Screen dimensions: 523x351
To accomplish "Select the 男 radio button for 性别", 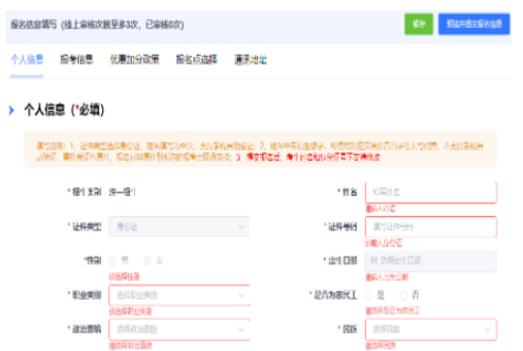I will pos(113,260).
